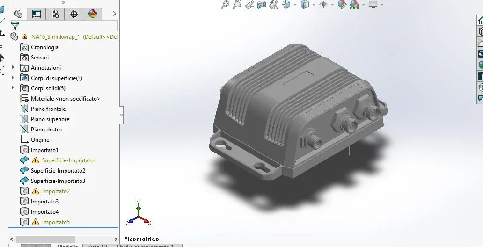The height and width of the screenshot is (247, 483).
Task: Click the feature tree's left scroll arrow
Action: click(12, 239)
